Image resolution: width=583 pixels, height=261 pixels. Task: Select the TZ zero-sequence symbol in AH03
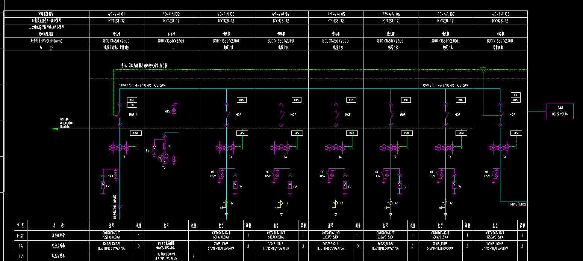226,203
